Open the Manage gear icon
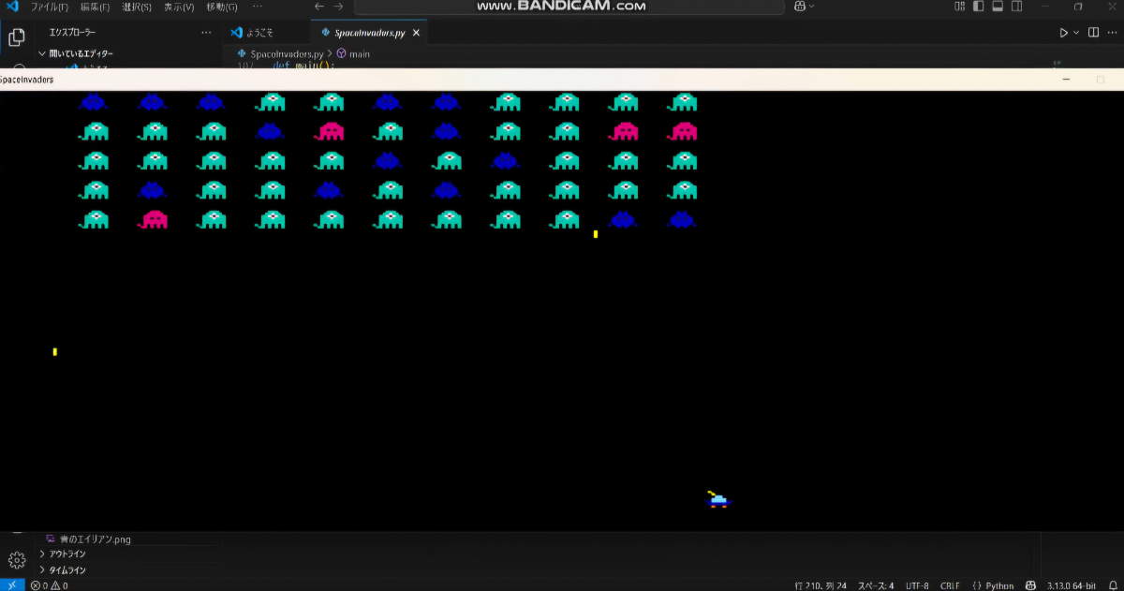1124x591 pixels. point(16,560)
